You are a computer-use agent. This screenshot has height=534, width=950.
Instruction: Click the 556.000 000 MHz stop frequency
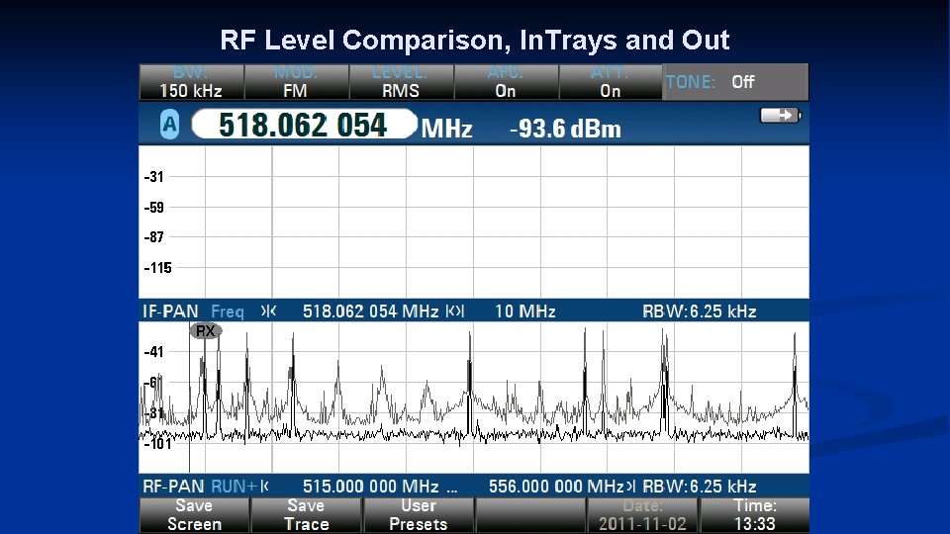556,487
